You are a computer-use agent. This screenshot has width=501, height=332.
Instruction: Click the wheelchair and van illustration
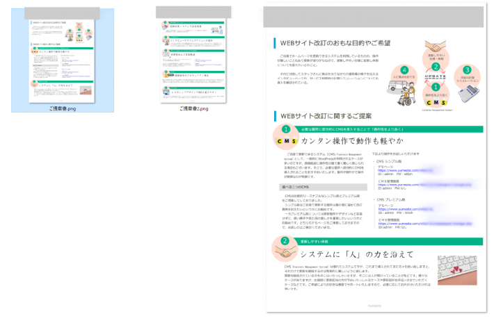[x=401, y=93]
